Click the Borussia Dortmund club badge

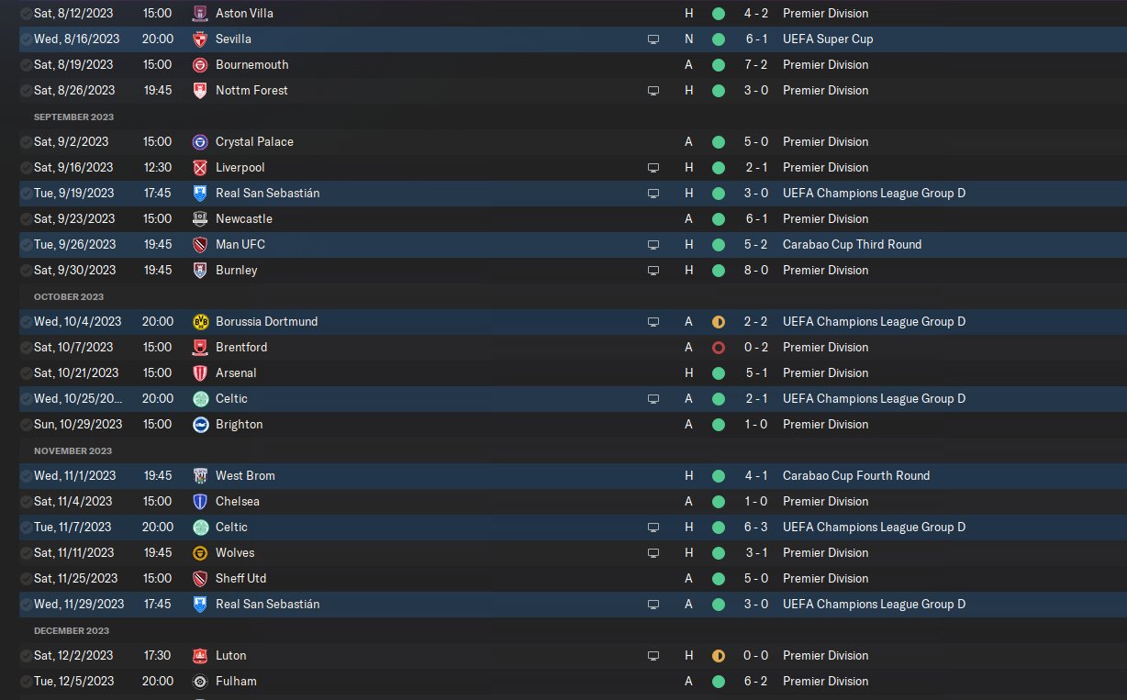200,322
